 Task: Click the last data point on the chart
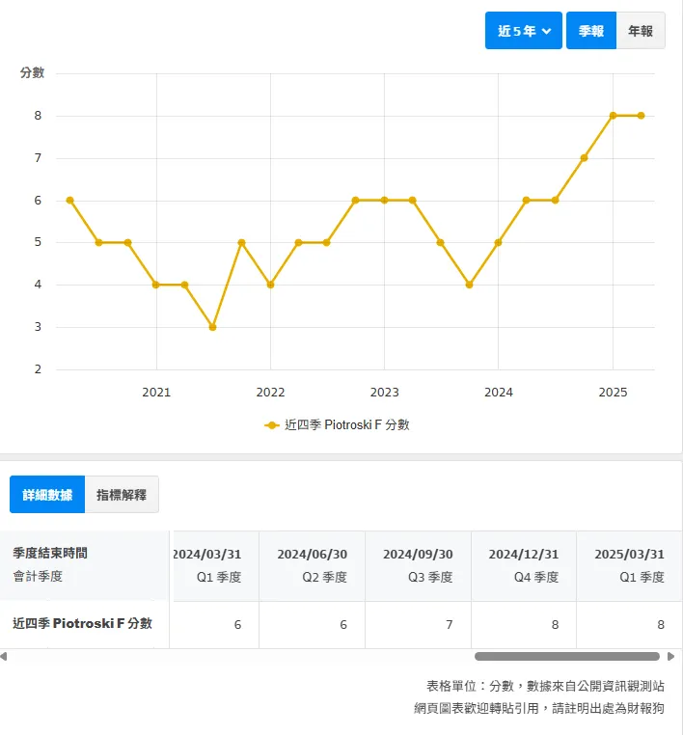[642, 116]
